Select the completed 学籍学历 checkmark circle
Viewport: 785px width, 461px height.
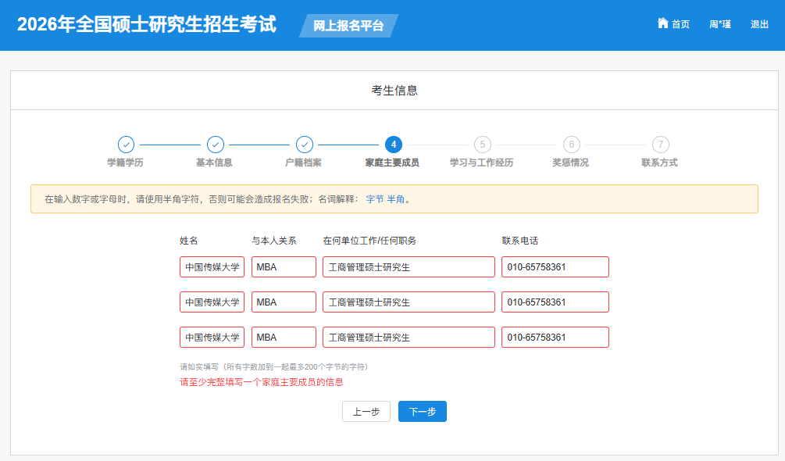click(x=127, y=145)
